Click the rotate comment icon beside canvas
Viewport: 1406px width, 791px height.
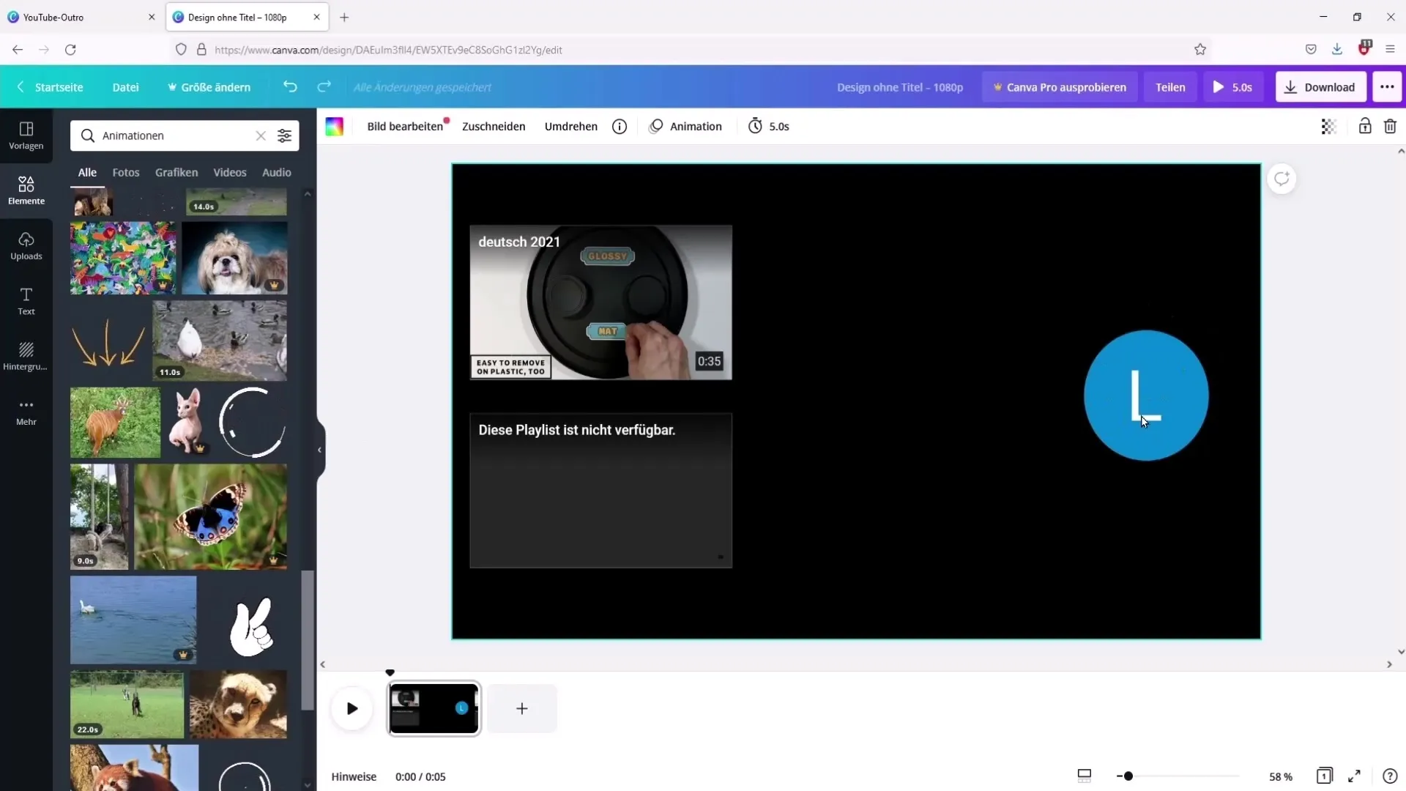coord(1282,179)
